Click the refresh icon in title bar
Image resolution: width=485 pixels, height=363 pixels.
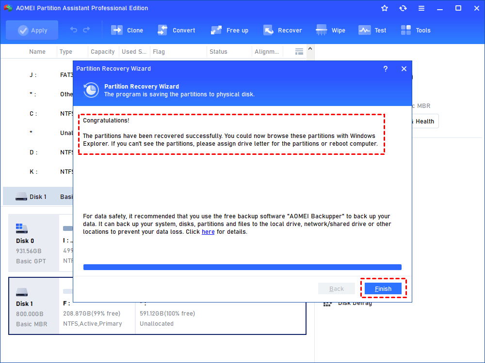(403, 8)
